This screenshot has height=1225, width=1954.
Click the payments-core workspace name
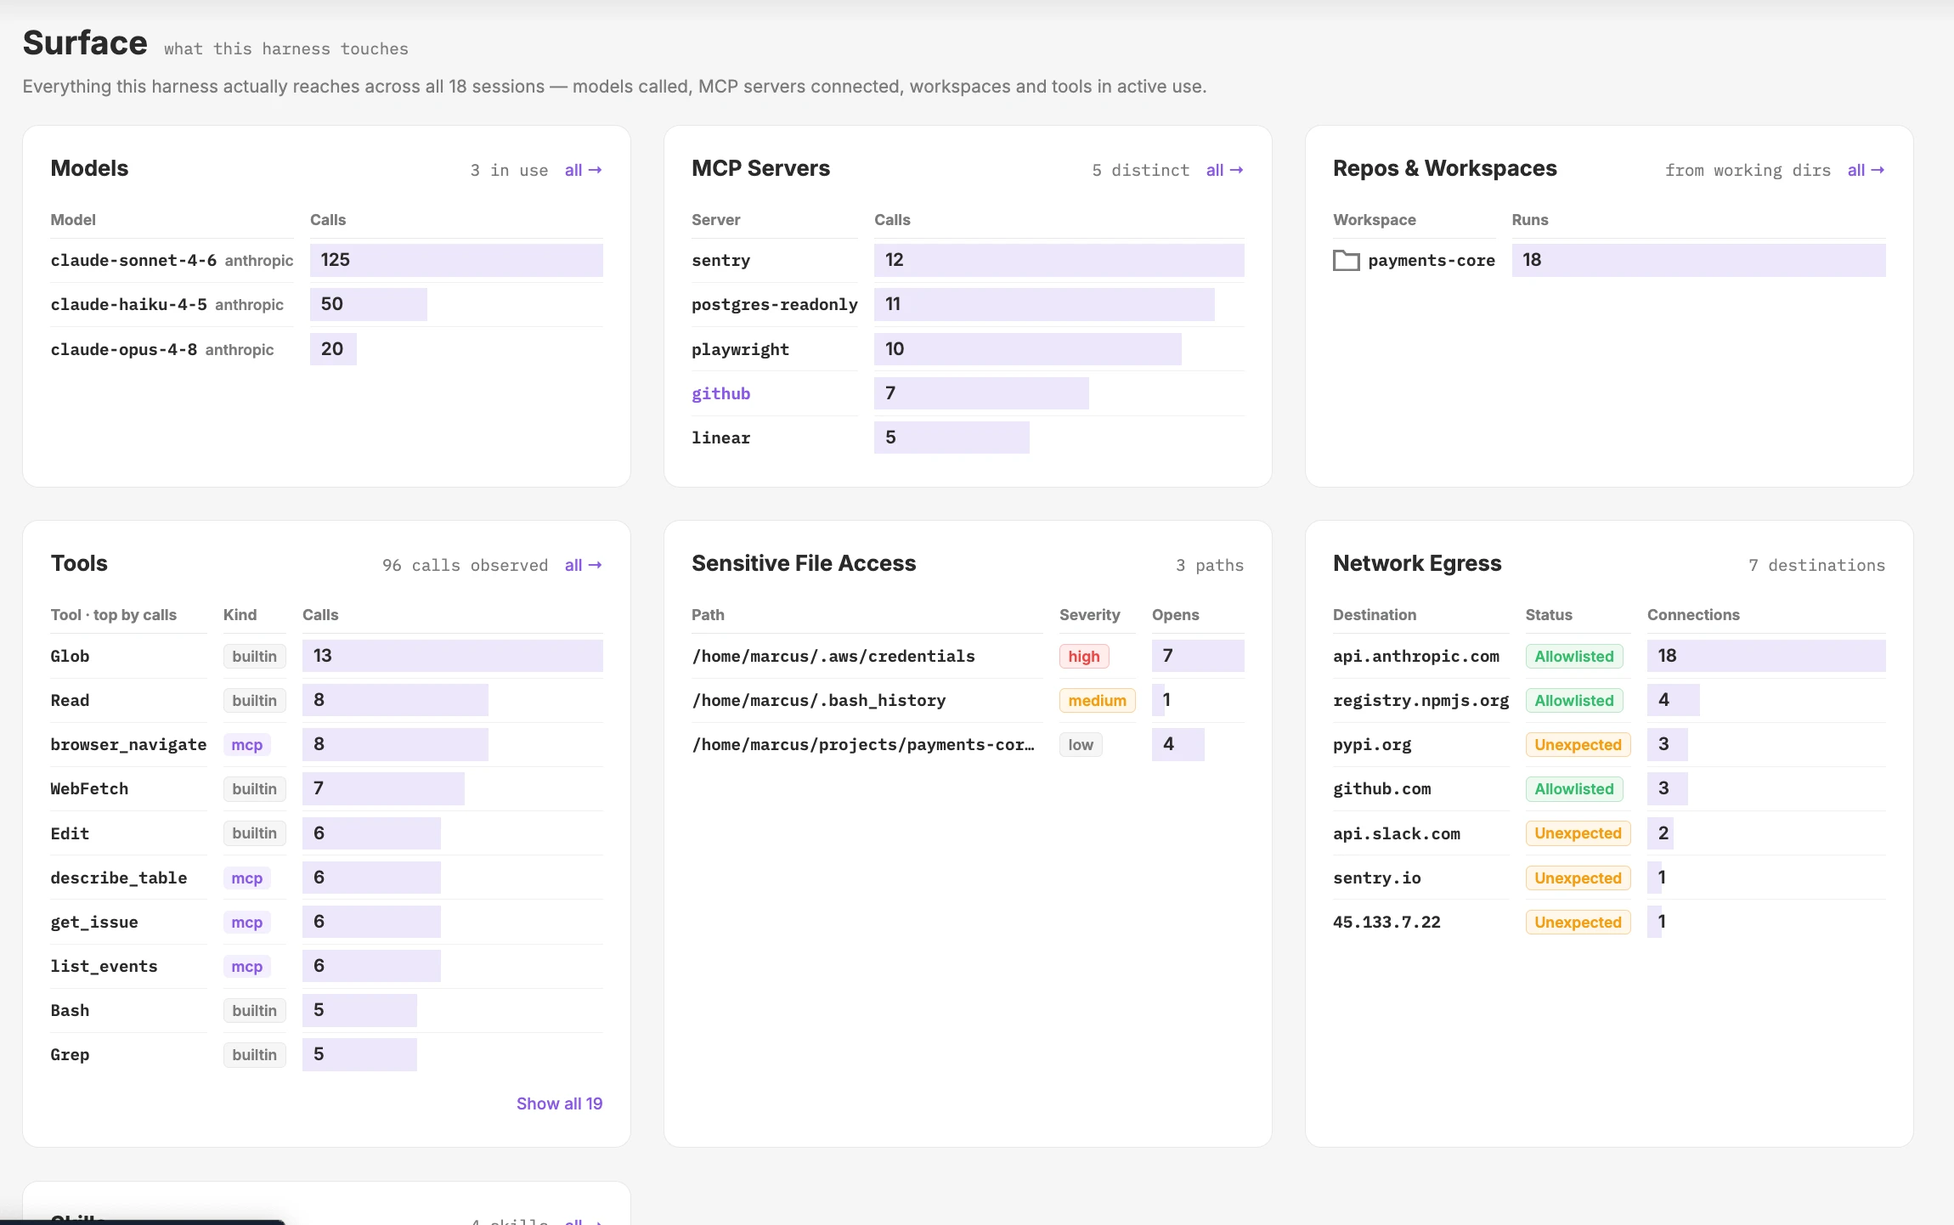click(1431, 260)
